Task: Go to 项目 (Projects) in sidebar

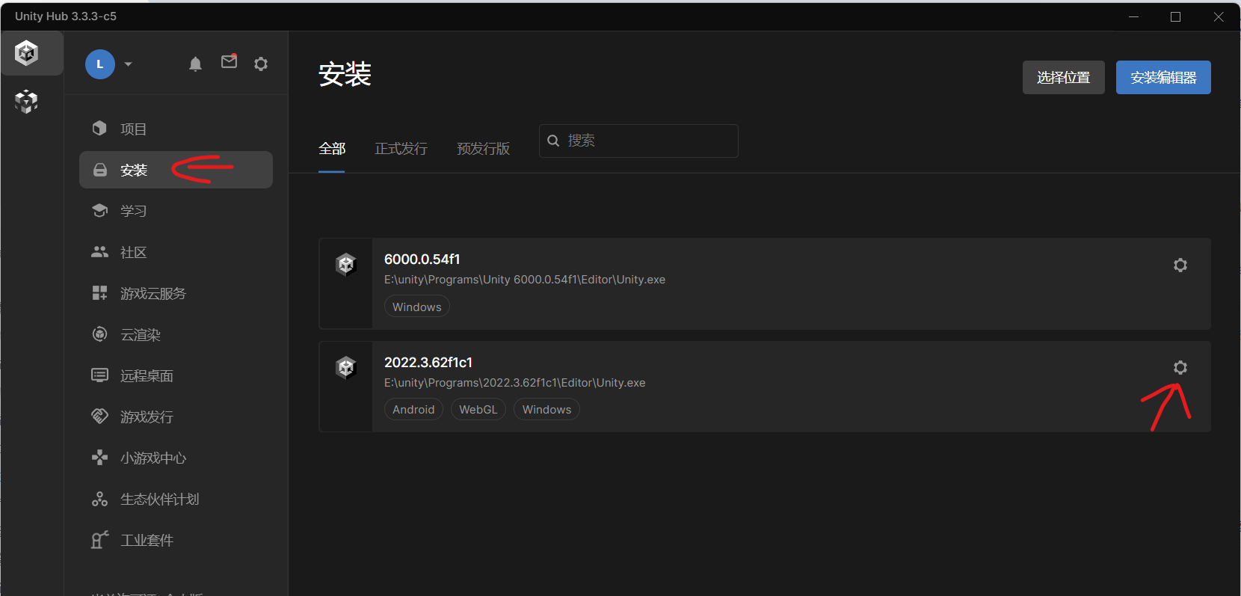Action: [x=176, y=129]
